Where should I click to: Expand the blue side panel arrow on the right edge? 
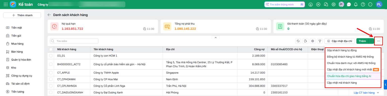385,85
